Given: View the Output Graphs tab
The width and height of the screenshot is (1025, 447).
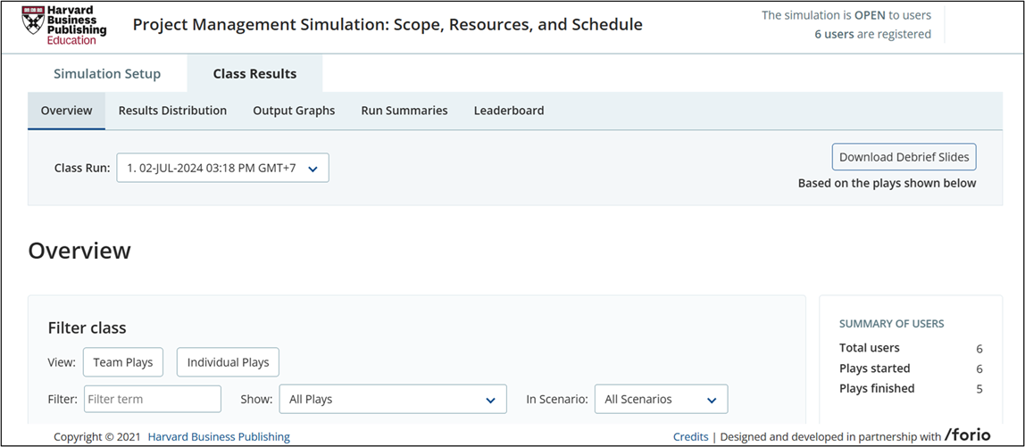Looking at the screenshot, I should 294,111.
